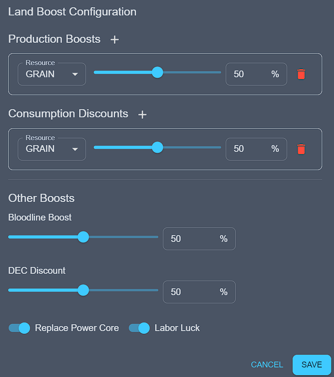Focus the Bloodline Boost percent input field
This screenshot has height=377, width=334.
coord(191,239)
